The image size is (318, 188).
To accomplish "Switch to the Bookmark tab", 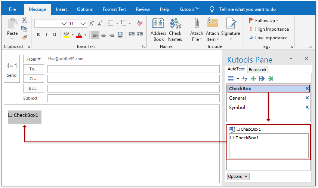I will point(257,70).
